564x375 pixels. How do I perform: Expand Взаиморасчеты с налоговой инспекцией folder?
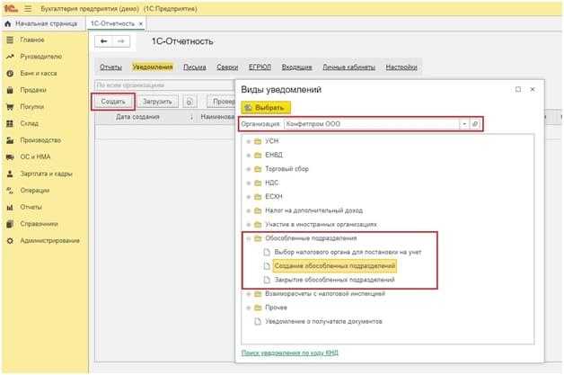coord(248,294)
